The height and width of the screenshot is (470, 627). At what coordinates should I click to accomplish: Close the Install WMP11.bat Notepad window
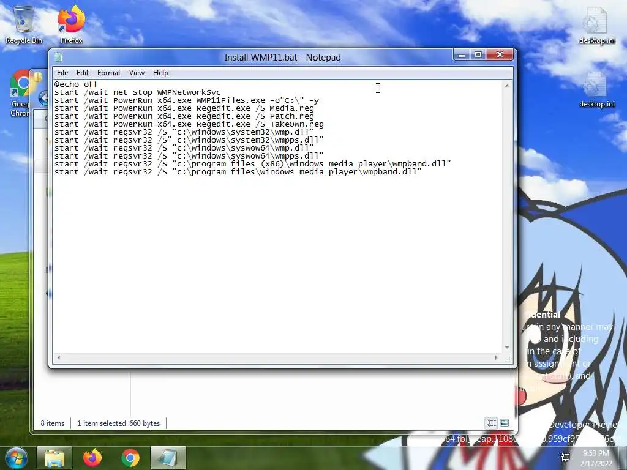[500, 54]
